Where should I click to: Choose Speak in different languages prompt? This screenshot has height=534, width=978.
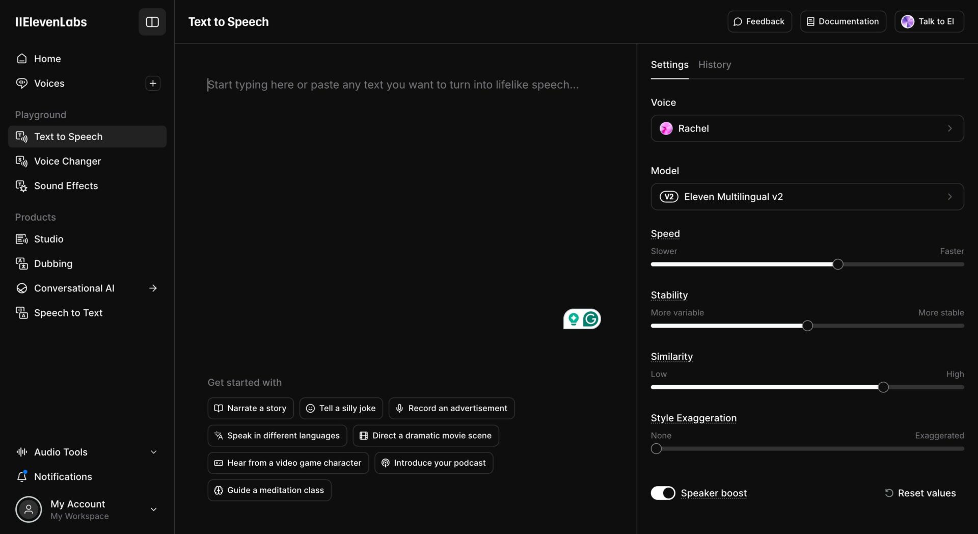pos(277,436)
